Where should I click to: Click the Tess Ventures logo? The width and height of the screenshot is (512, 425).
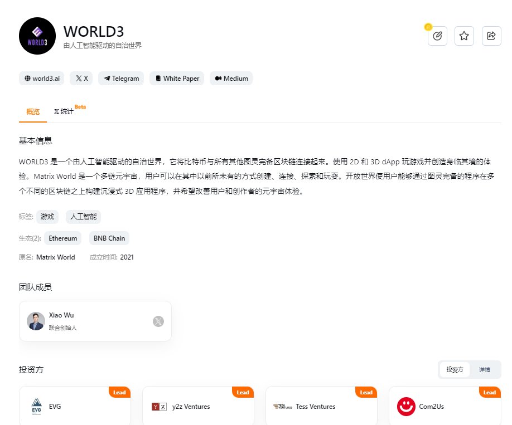[283, 407]
